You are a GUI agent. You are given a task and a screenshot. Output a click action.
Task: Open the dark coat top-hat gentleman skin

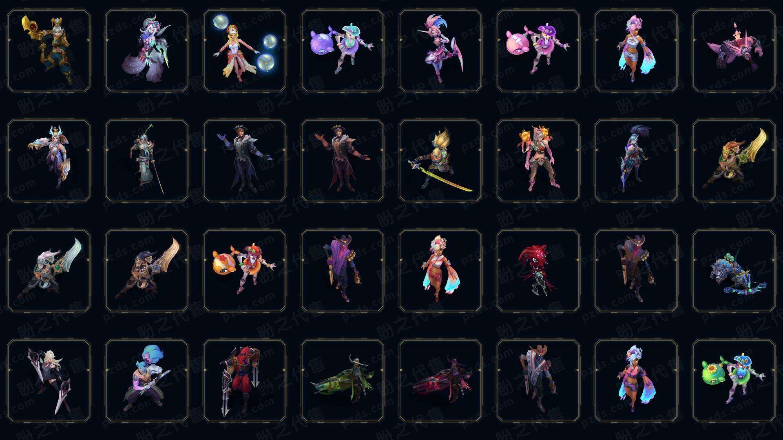pos(245,161)
